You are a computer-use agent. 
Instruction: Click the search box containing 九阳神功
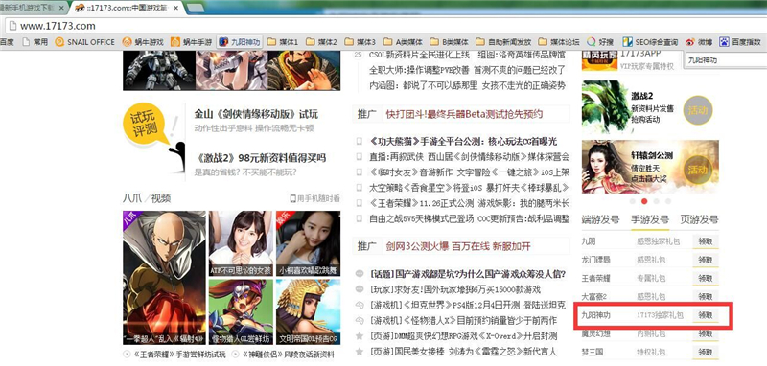(x=725, y=60)
